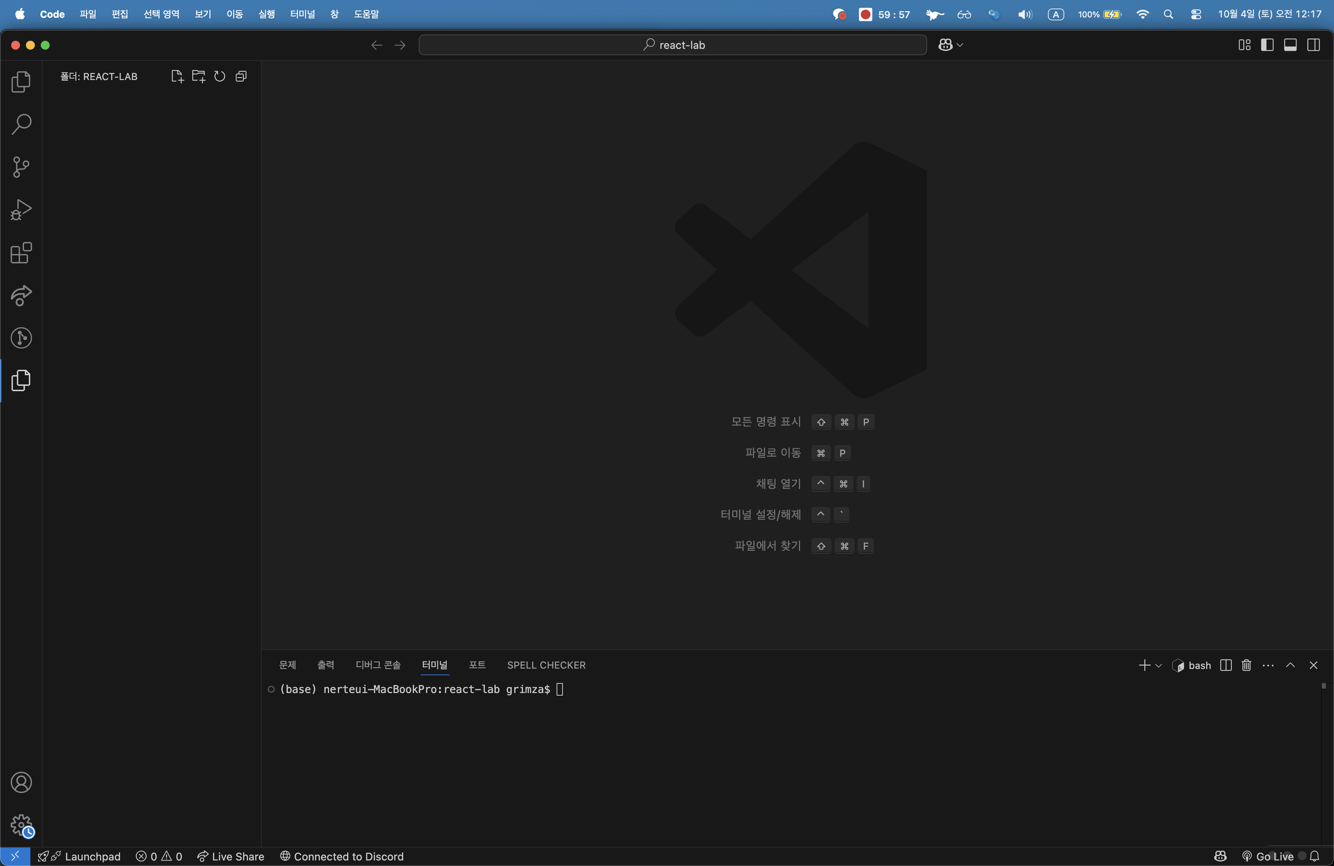The image size is (1334, 866).
Task: Open the Extensions view
Action: click(x=21, y=253)
